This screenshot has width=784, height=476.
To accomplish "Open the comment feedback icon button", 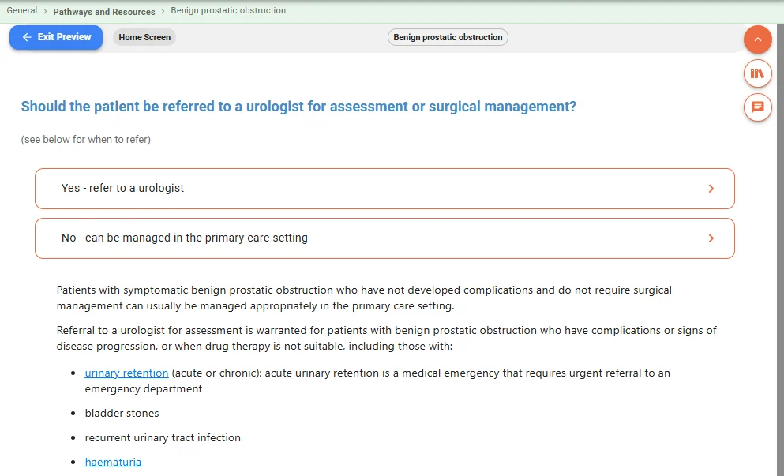I will [757, 107].
